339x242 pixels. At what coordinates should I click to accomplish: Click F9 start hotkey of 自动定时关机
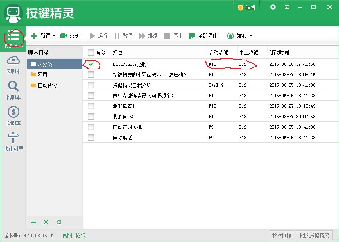tap(211, 127)
